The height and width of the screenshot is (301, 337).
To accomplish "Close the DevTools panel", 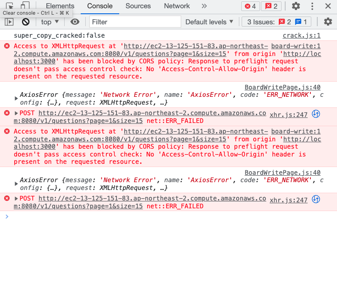I will (x=328, y=6).
